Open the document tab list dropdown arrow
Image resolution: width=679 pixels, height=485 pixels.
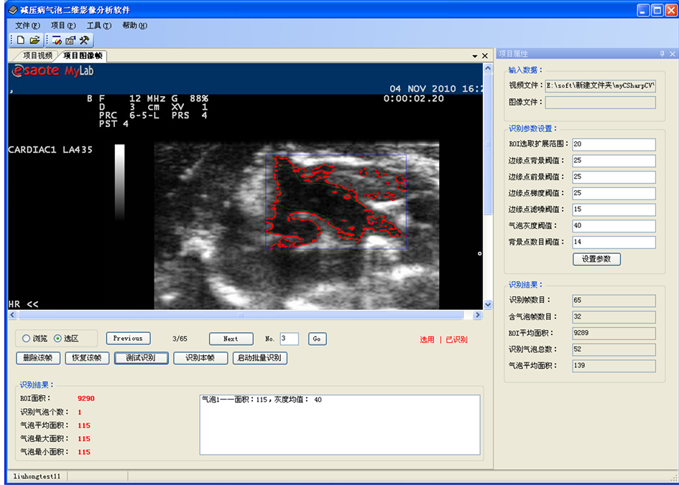(474, 56)
